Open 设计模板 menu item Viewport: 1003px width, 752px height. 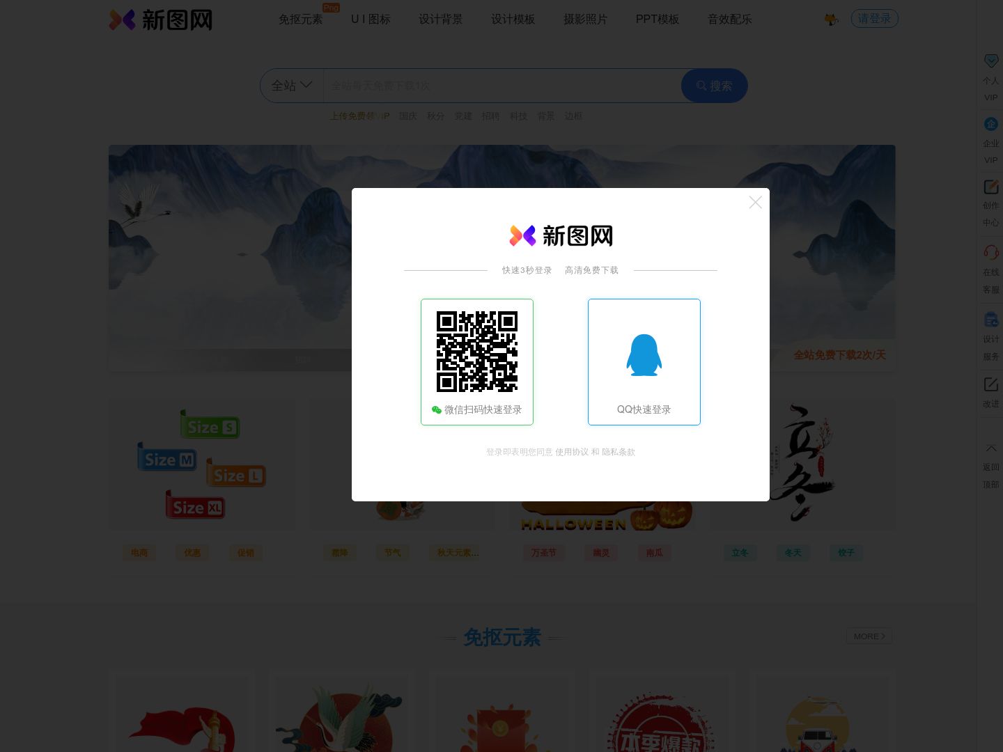(x=513, y=19)
